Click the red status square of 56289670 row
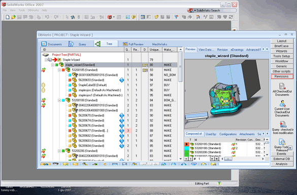This screenshot has height=195, width=297. tap(70, 115)
